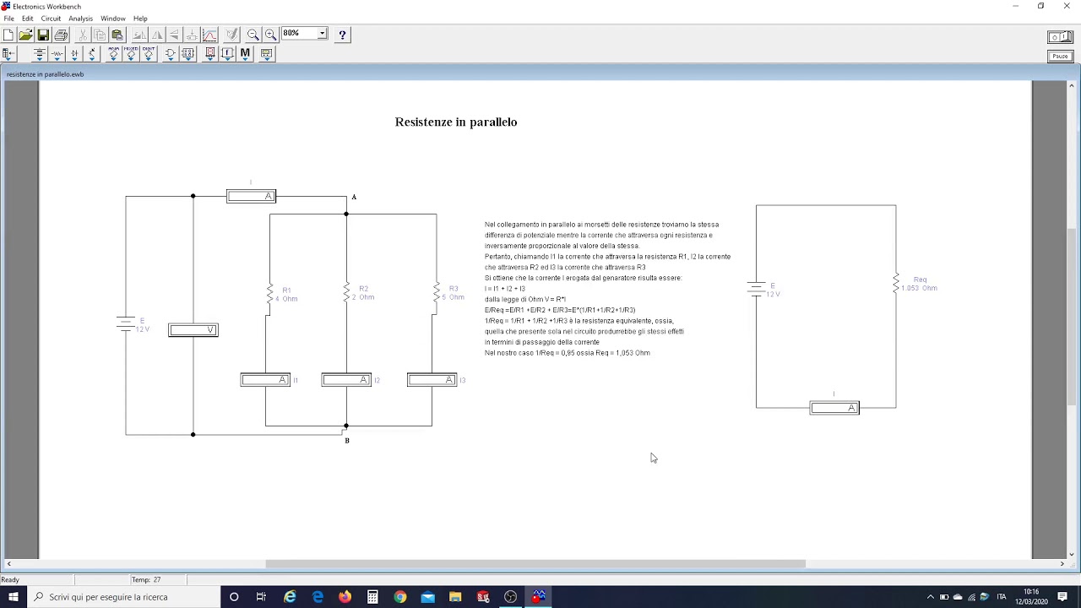Toggle the simulation power switch
The height and width of the screenshot is (608, 1081).
click(x=1060, y=37)
